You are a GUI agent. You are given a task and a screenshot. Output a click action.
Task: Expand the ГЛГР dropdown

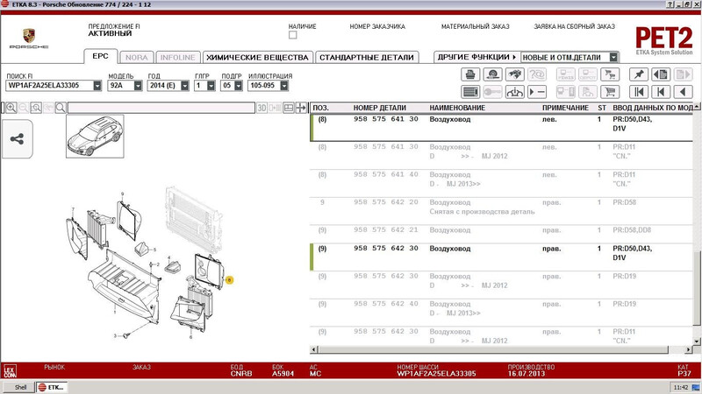point(211,85)
